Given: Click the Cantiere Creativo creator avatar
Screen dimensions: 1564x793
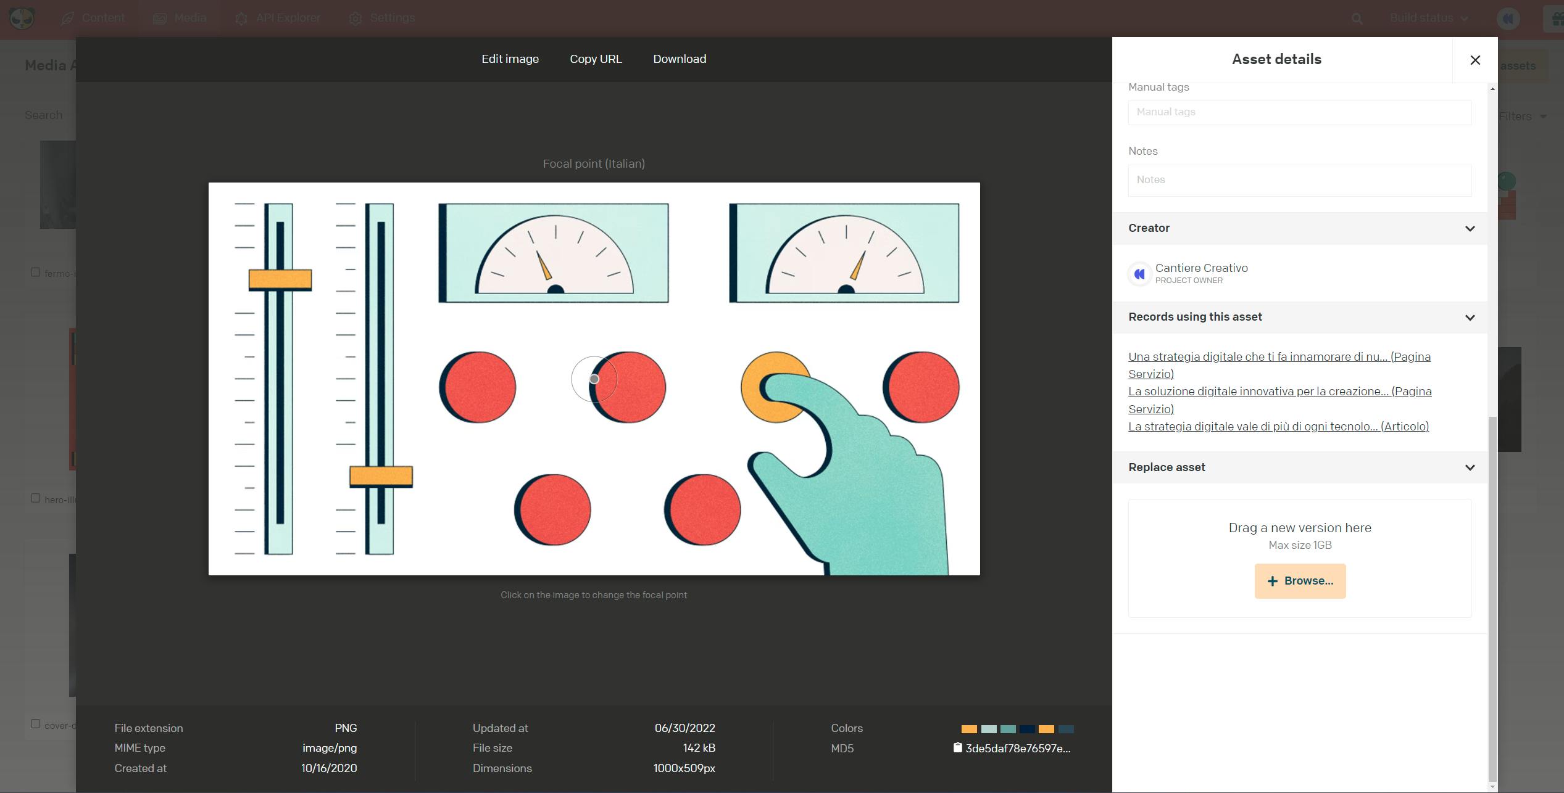Looking at the screenshot, I should [x=1139, y=274].
